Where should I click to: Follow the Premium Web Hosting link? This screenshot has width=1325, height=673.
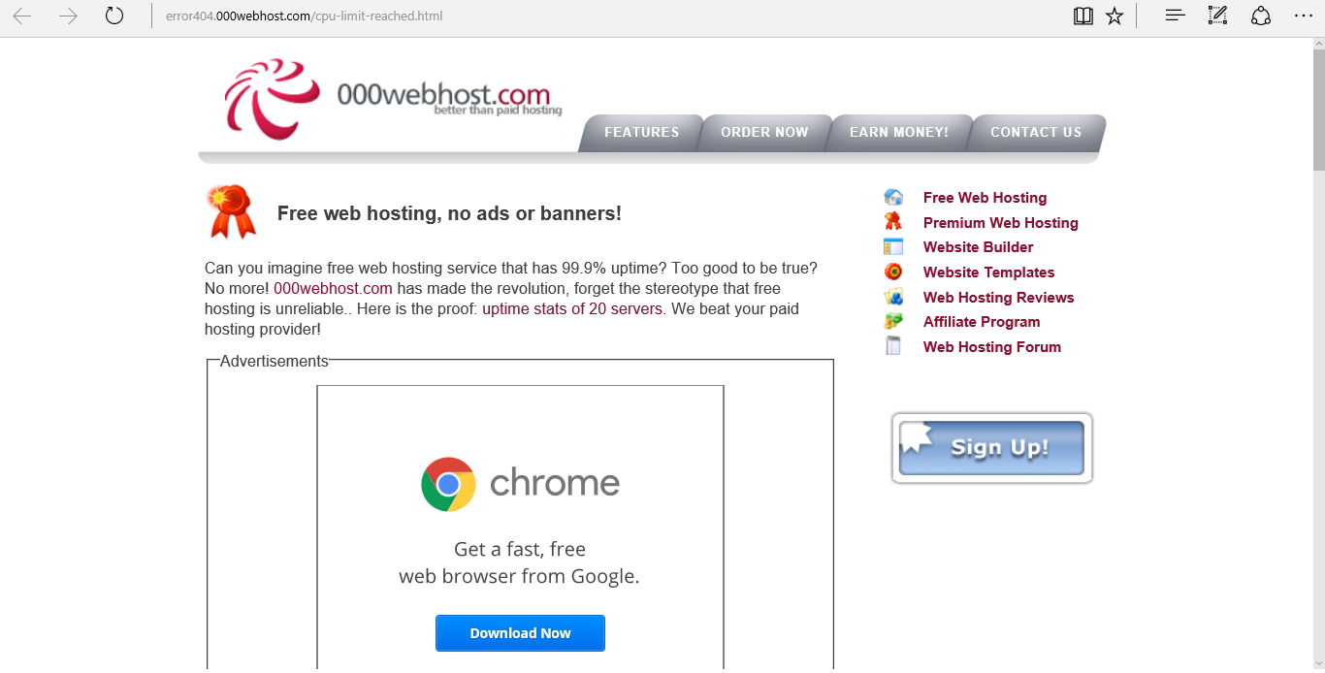click(1000, 223)
